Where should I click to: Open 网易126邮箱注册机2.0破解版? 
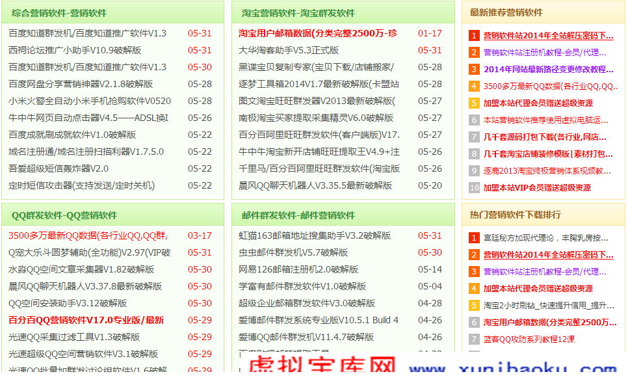(298, 270)
